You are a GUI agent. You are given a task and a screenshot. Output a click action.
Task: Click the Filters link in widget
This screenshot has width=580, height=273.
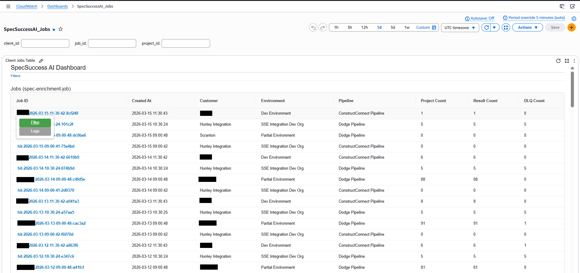[x=16, y=76]
